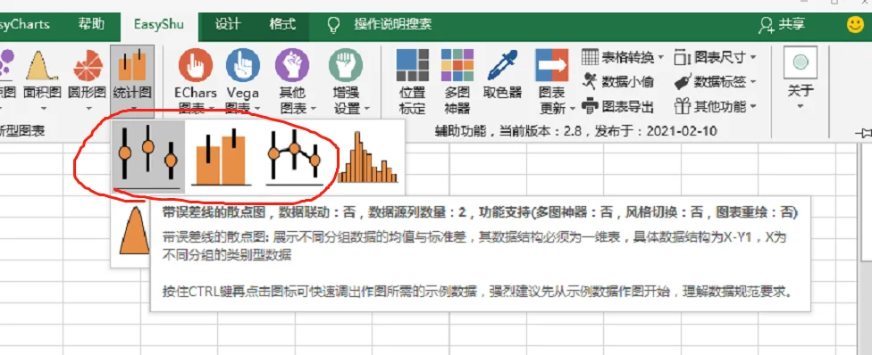Open 增强设置 options
872x355 pixels.
click(x=347, y=81)
